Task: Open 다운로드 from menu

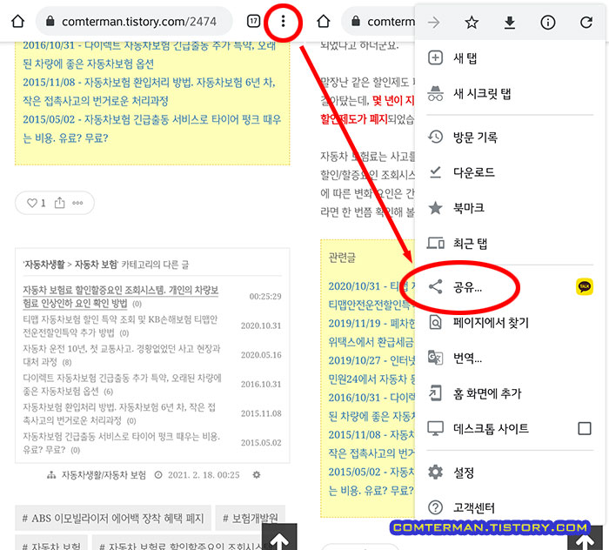Action: (510, 172)
